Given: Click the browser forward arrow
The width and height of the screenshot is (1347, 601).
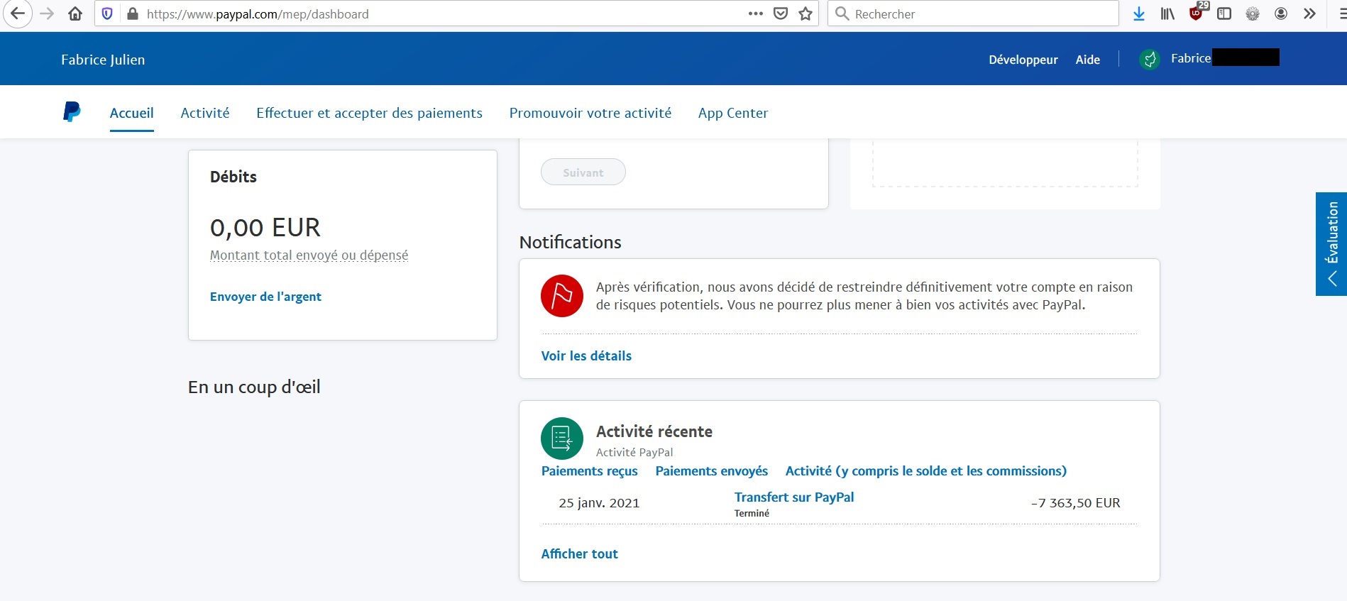Looking at the screenshot, I should tap(47, 13).
